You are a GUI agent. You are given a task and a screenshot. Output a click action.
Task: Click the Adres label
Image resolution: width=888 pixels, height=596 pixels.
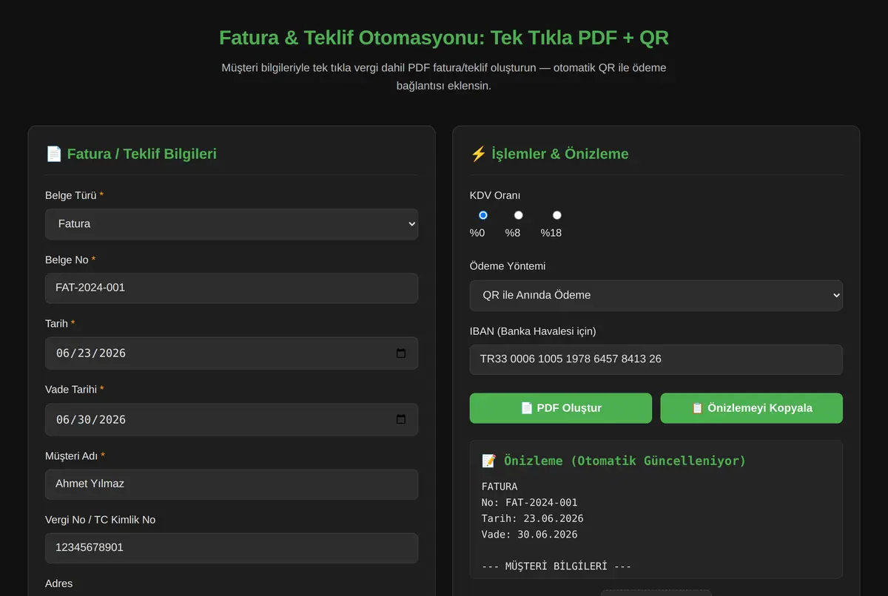tap(59, 583)
